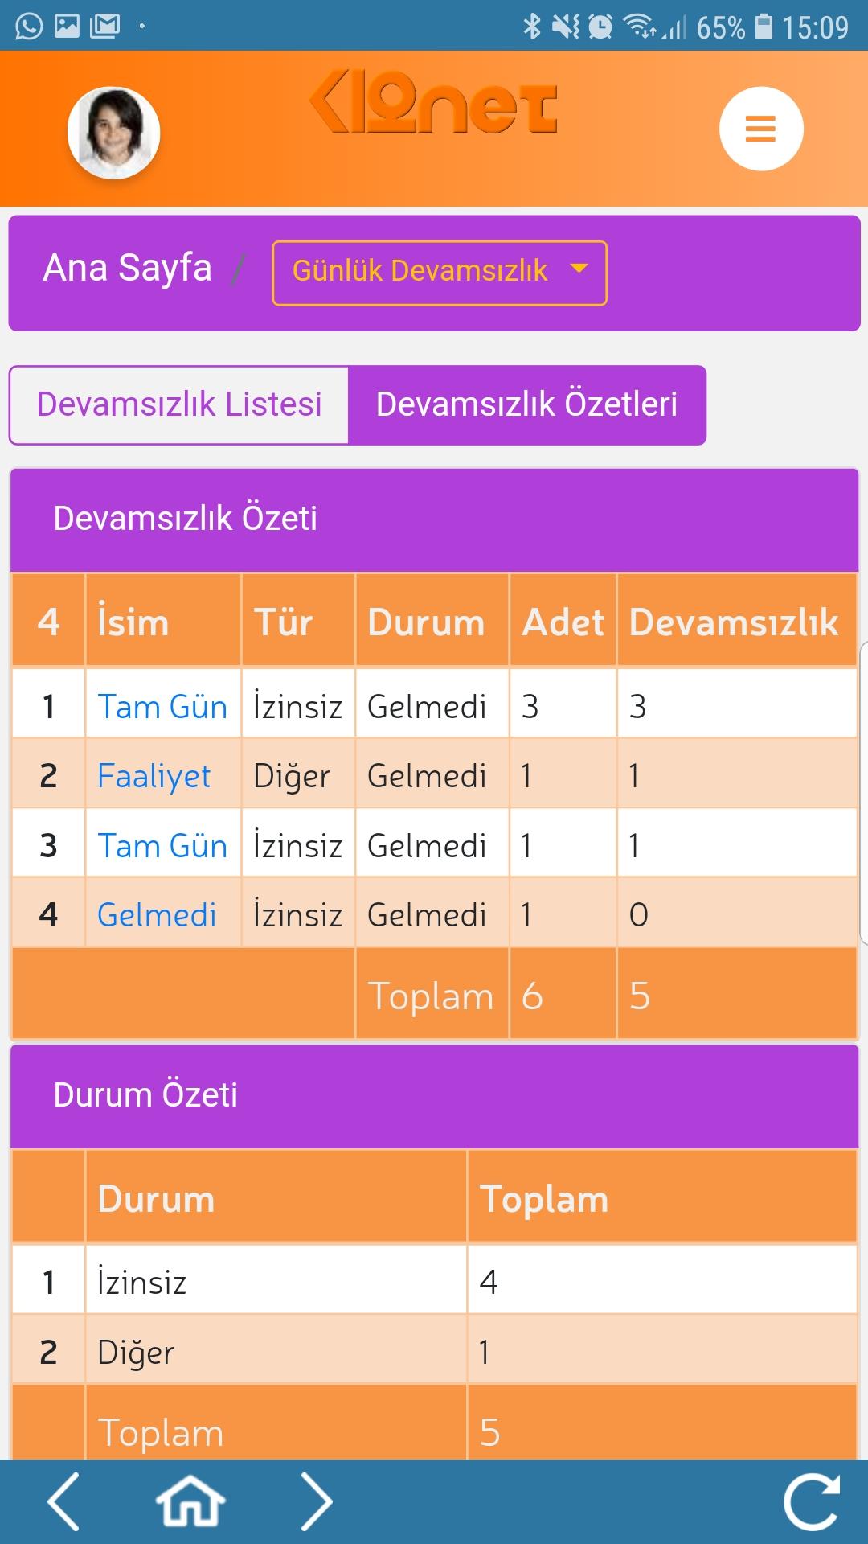Viewport: 868px width, 1544px height.
Task: Tap mail notification icon in status bar
Action: coord(105,27)
